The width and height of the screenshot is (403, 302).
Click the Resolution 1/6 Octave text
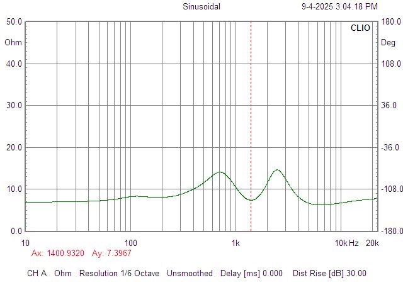click(119, 273)
